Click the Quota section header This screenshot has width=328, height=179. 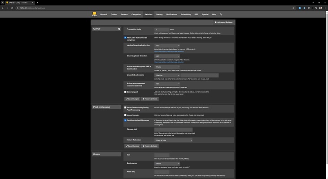coord(107,154)
